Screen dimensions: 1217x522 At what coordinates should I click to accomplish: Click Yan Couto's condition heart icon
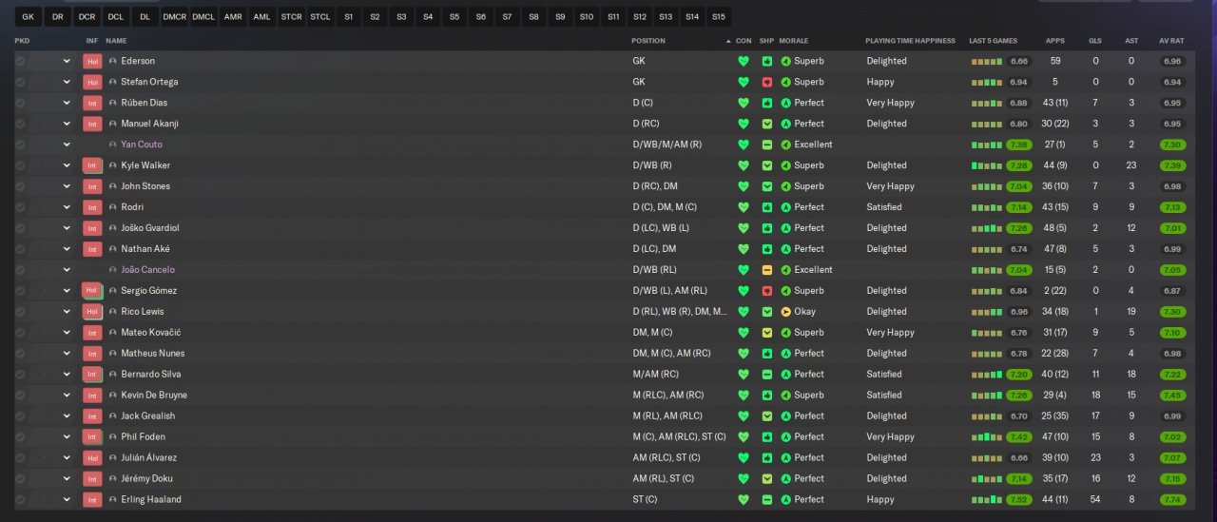744,145
